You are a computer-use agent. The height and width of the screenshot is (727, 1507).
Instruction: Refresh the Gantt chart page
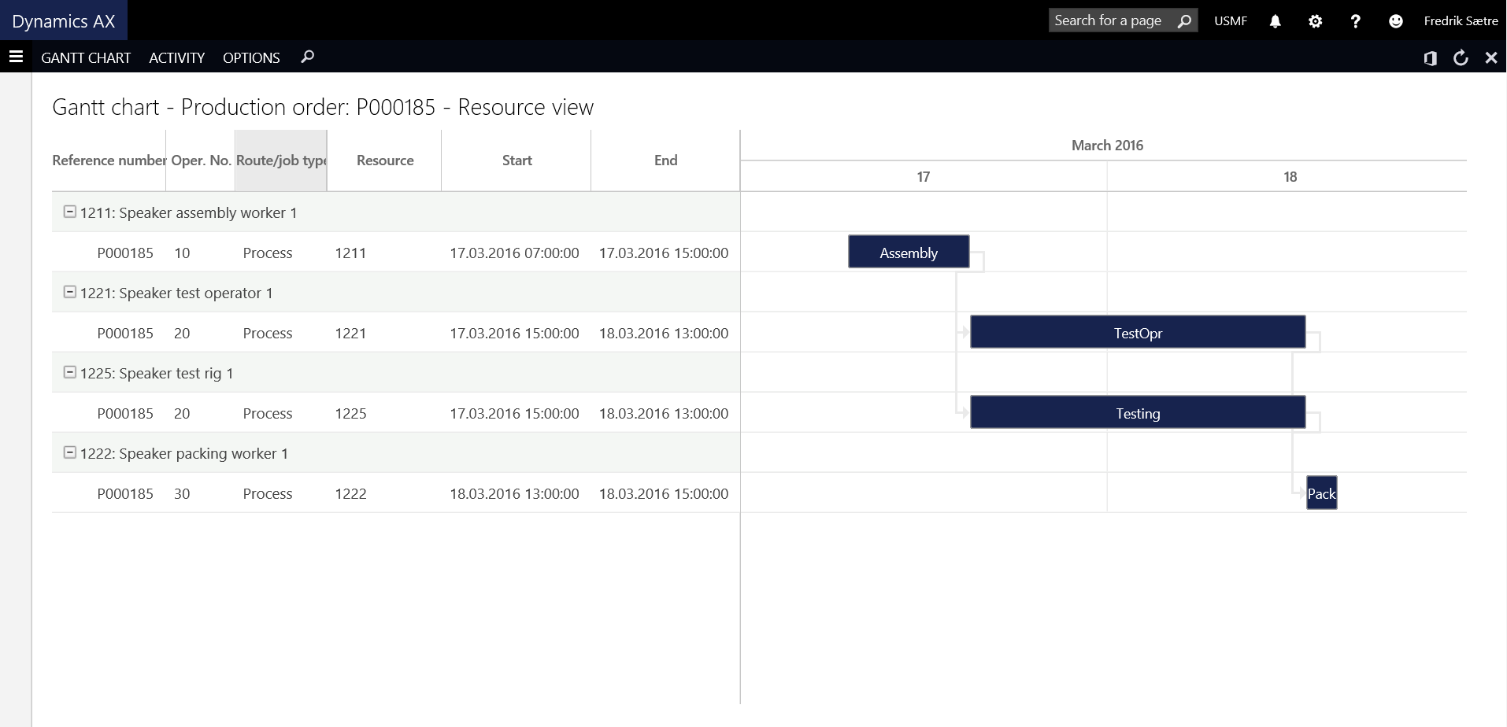point(1461,57)
